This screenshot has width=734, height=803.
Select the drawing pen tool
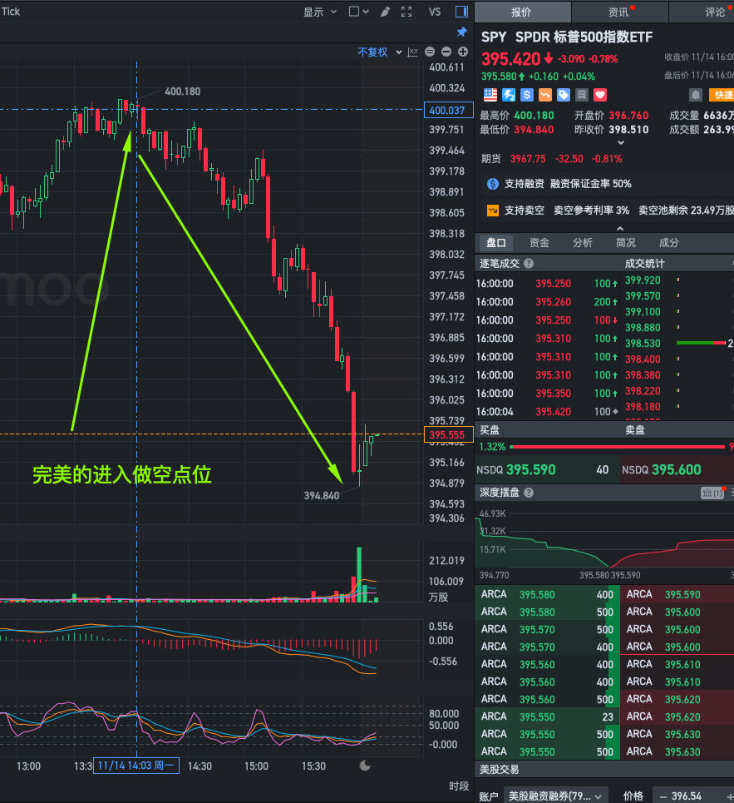click(385, 12)
